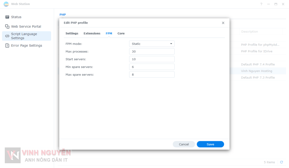The width and height of the screenshot is (289, 168).
Task: Expand the FPM mode dropdown
Action: click(x=152, y=44)
